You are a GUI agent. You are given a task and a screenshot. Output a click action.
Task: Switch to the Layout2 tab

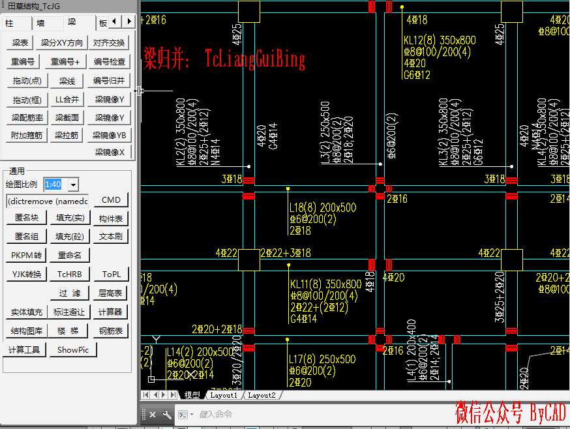262,395
